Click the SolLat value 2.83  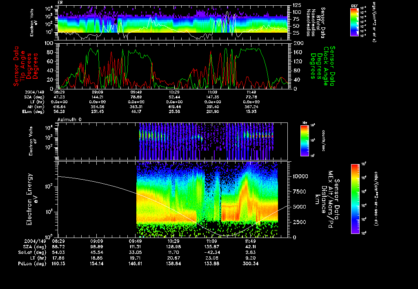[x=251, y=252]
